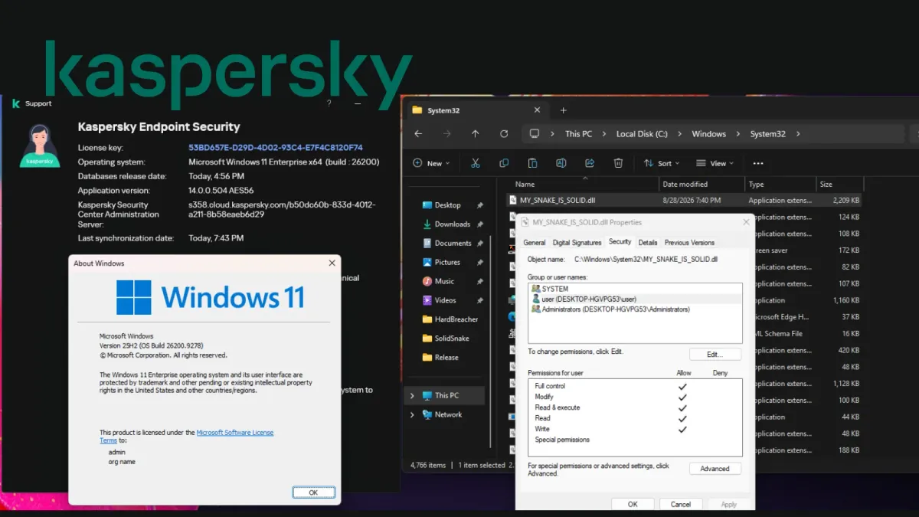Open the chevron after System32 breadcrumb
Screen dimensions: 919x517
pos(797,134)
